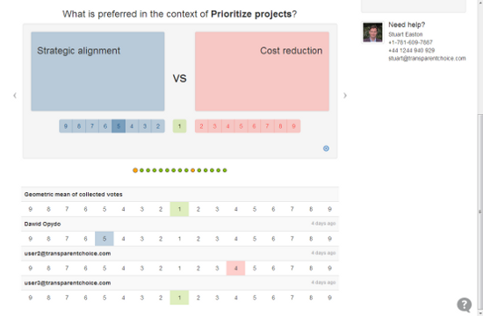The height and width of the screenshot is (316, 483).
Task: Select the second orange progress dot
Action: pyautogui.click(x=193, y=170)
